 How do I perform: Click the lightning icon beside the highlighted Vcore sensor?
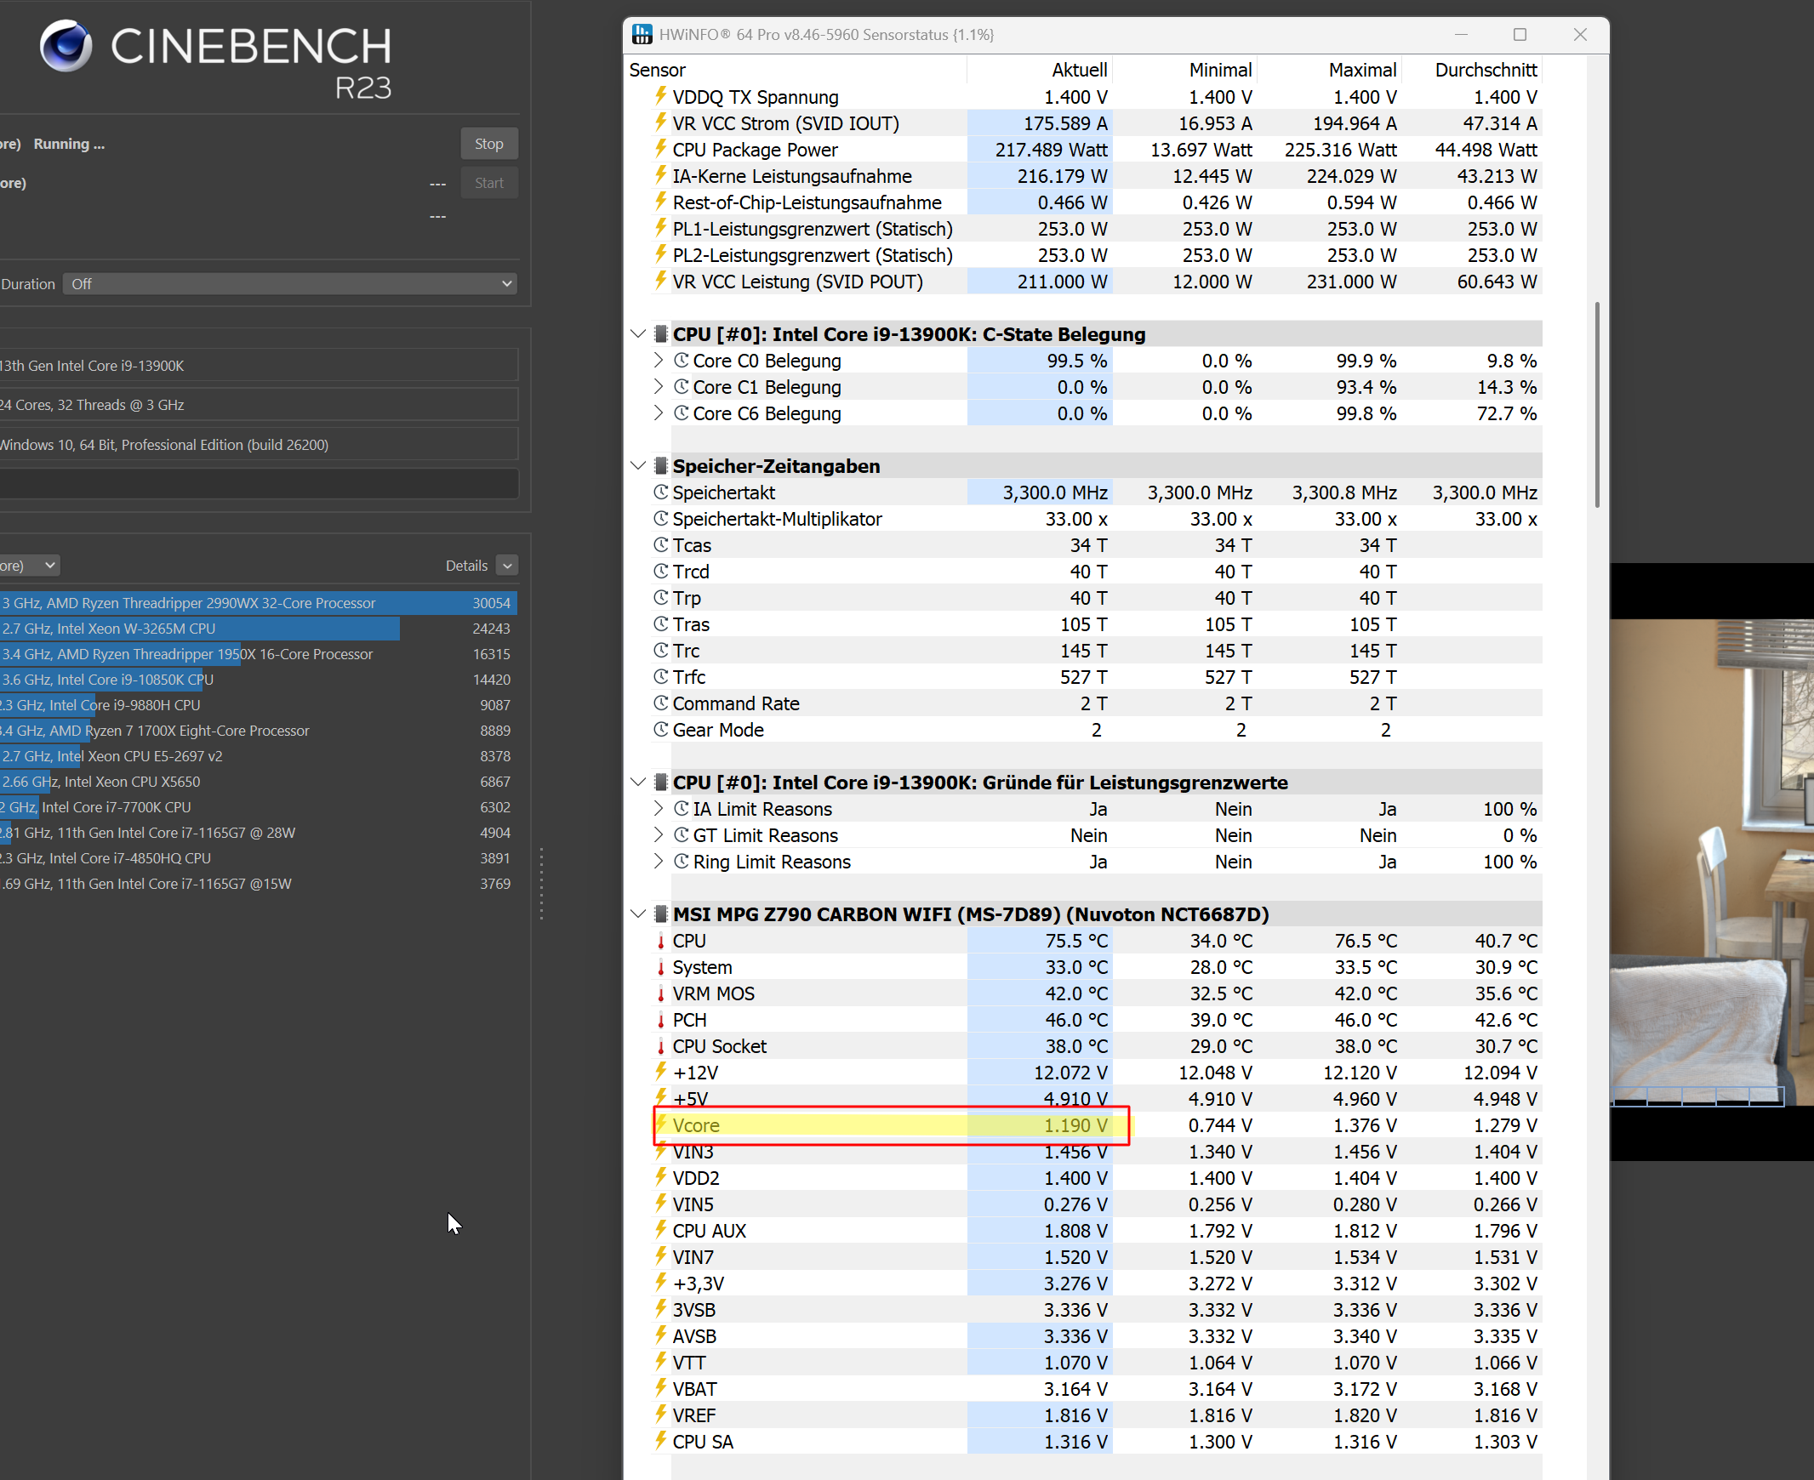[x=661, y=1125]
